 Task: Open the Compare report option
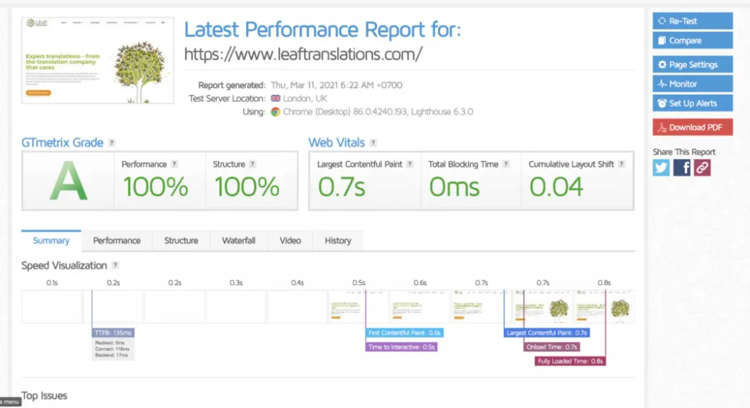coord(692,41)
